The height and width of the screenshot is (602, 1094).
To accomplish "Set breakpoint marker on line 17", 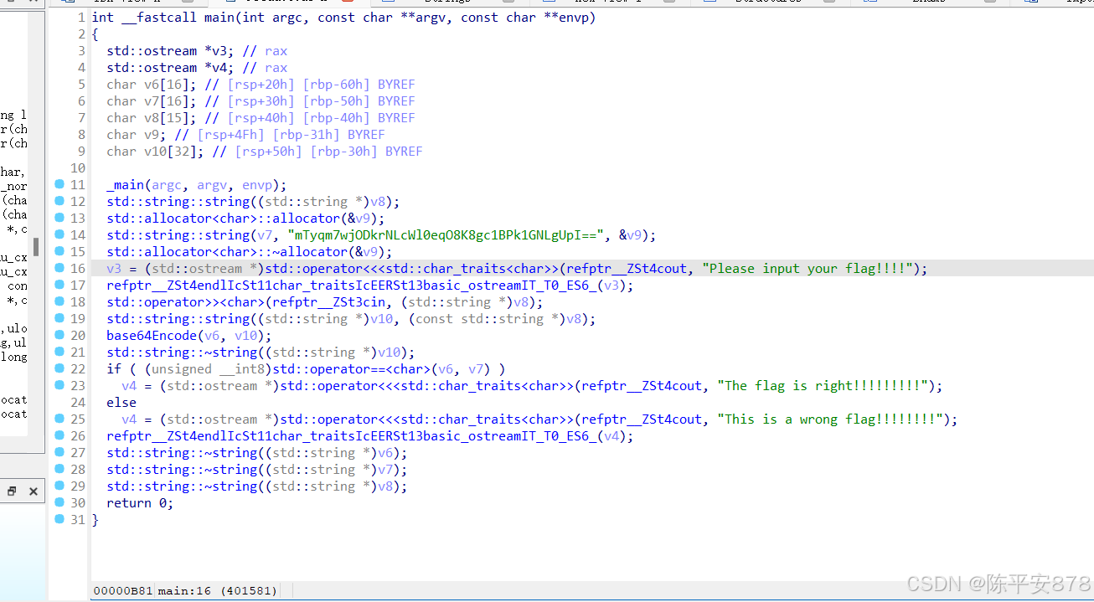I will point(59,285).
